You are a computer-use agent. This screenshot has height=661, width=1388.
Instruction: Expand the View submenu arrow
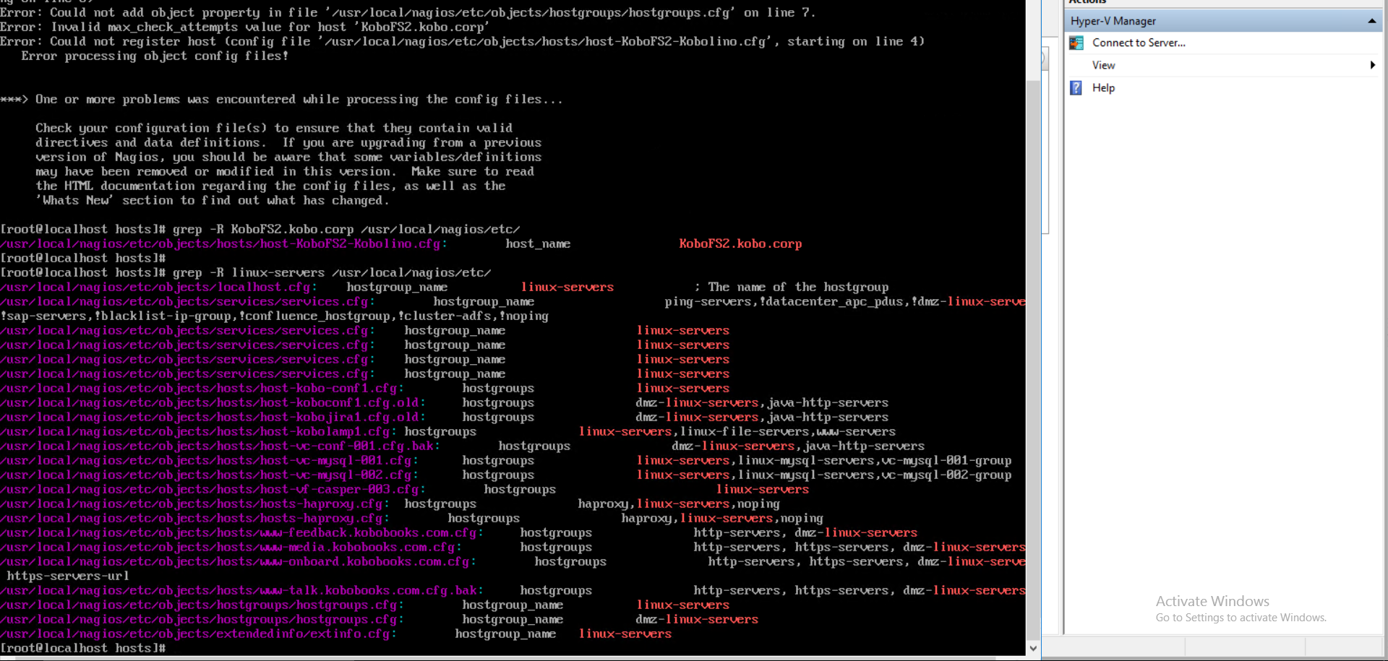click(x=1372, y=65)
